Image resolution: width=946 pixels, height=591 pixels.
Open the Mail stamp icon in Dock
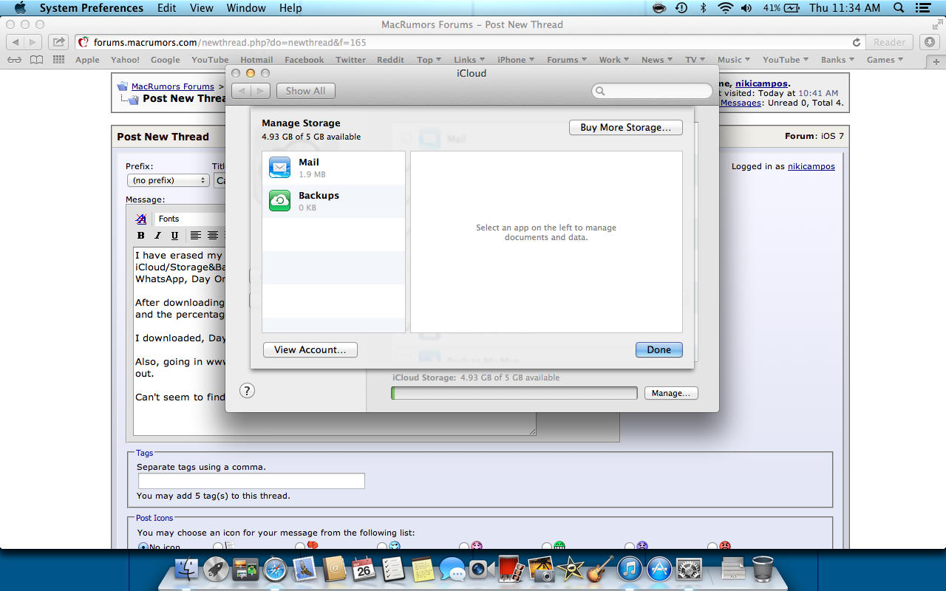pos(304,570)
